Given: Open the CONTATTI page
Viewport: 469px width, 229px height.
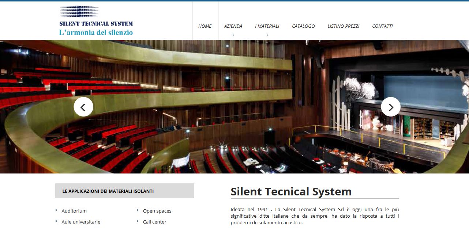Looking at the screenshot, I should [x=382, y=26].
